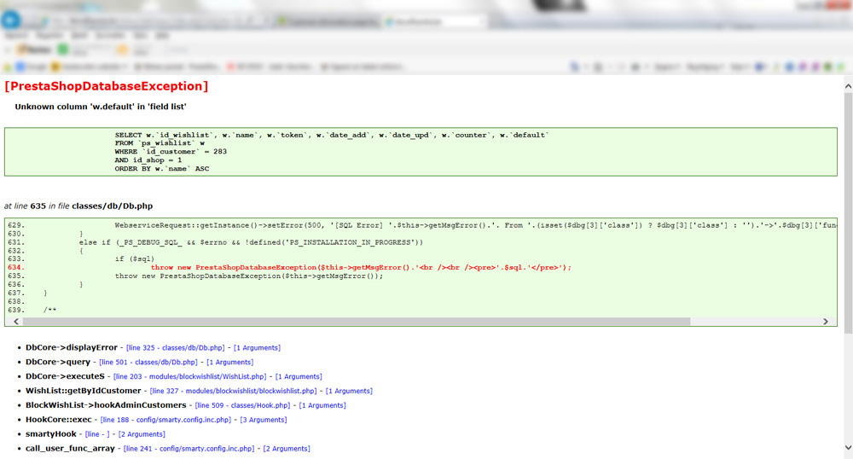The height and width of the screenshot is (459, 853).
Task: Click the WishList::getByIdCustomer function name
Action: click(84, 391)
